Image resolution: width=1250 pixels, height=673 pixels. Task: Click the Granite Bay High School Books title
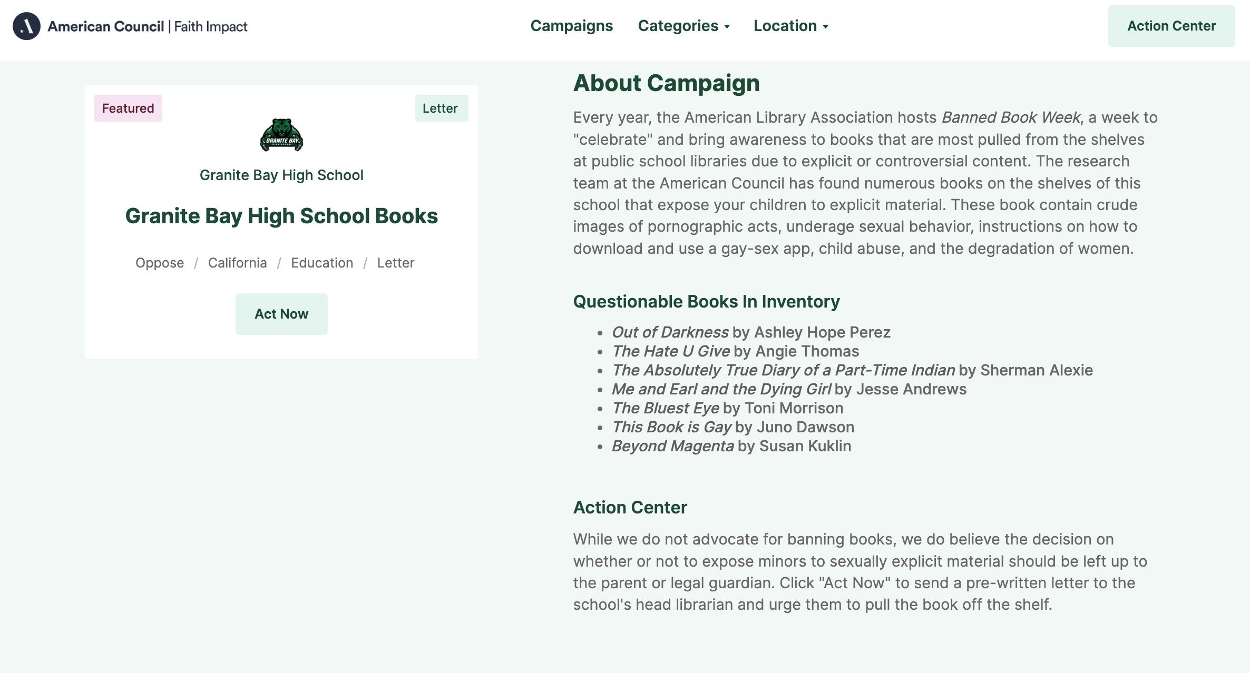[281, 216]
